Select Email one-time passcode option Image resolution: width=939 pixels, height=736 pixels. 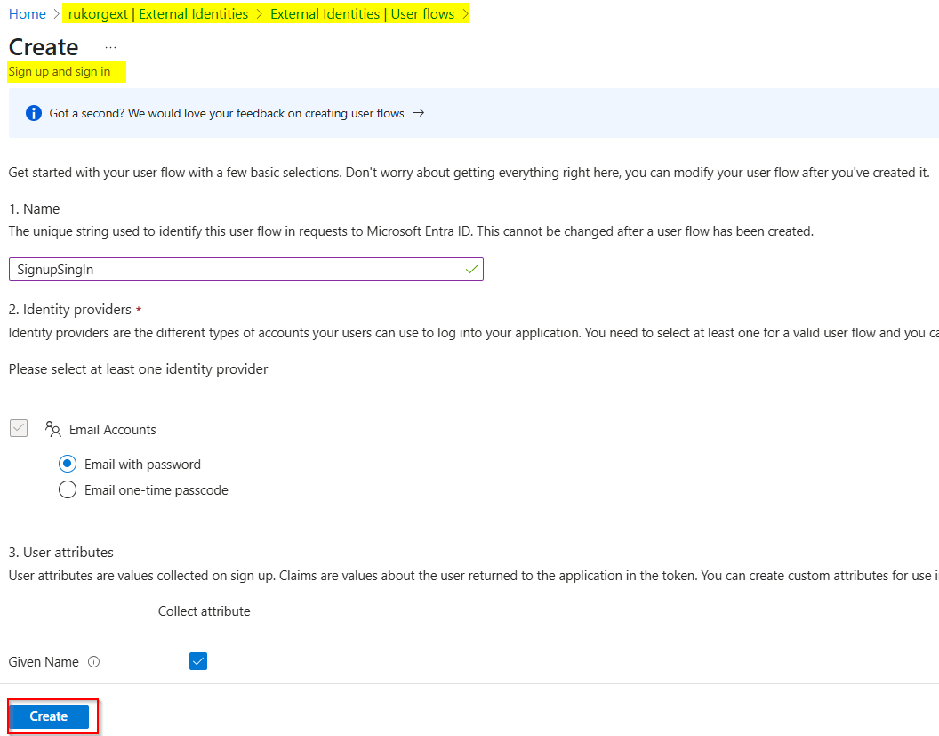[x=68, y=489]
